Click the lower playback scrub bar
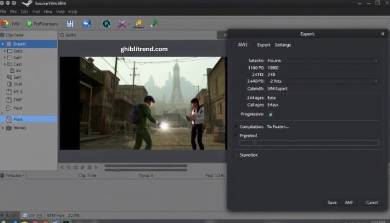The width and height of the screenshot is (390, 223). point(146,170)
